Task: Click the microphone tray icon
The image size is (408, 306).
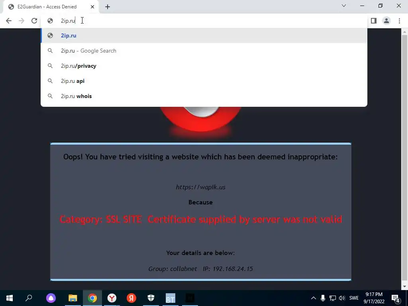Action: pyautogui.click(x=323, y=298)
